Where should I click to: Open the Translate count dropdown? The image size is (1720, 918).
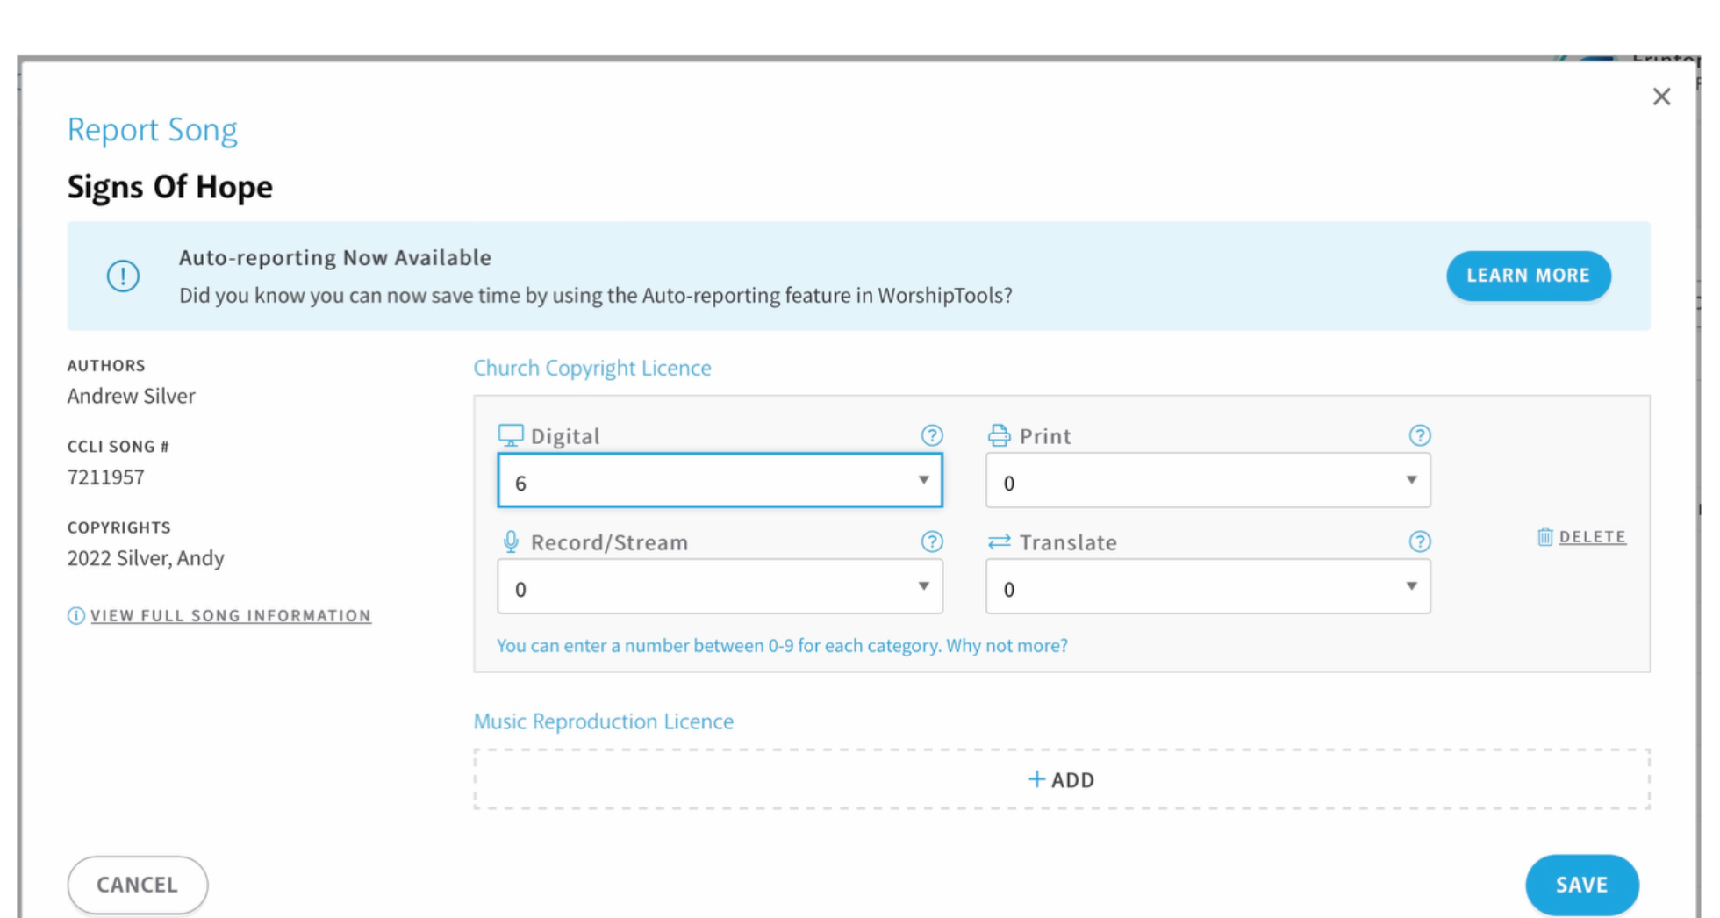1412,587
